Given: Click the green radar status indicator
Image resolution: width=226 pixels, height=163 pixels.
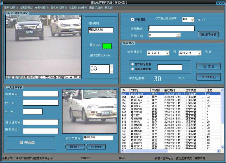Looking at the screenshot, I should point(107,46).
